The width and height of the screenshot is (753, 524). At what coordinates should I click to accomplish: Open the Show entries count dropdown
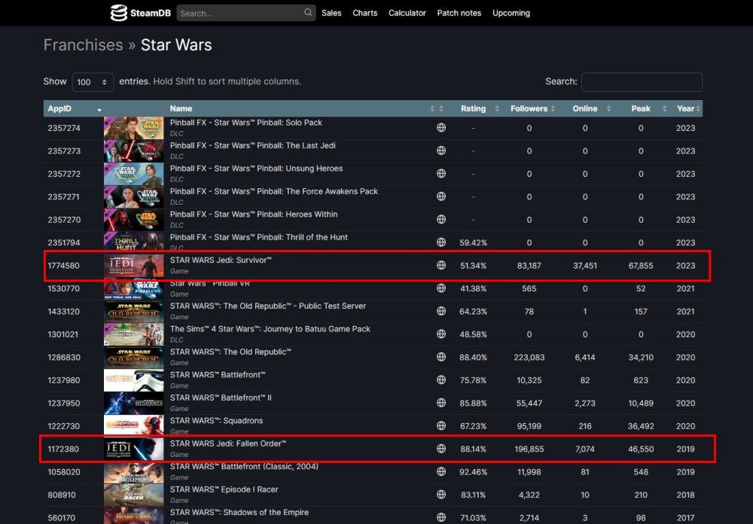pos(93,82)
